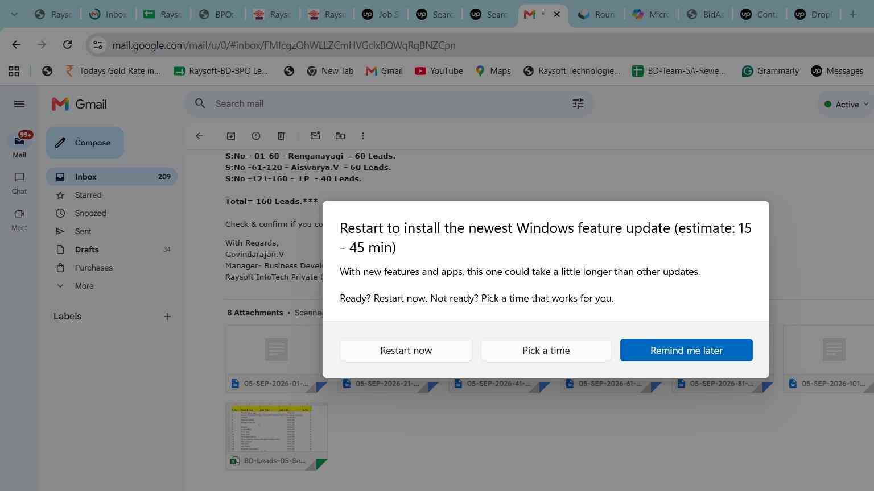The height and width of the screenshot is (491, 874).
Task: Expand the Active status dropdown
Action: tap(847, 104)
